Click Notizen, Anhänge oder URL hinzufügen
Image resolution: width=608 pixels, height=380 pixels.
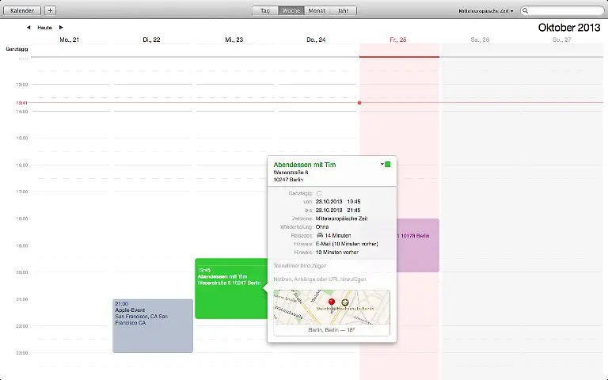[320, 279]
